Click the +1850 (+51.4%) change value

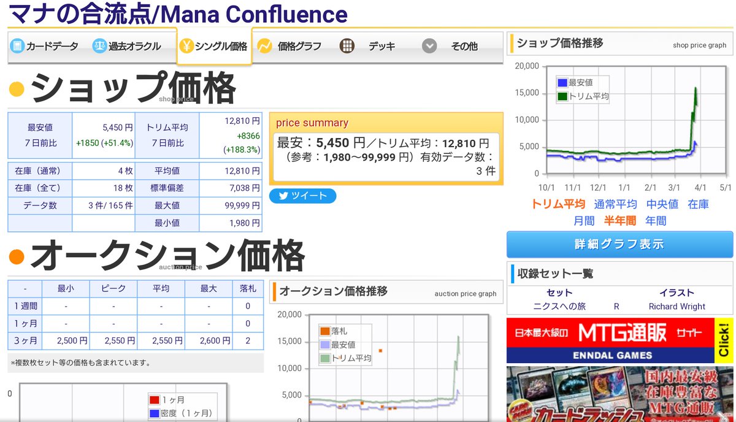point(104,143)
